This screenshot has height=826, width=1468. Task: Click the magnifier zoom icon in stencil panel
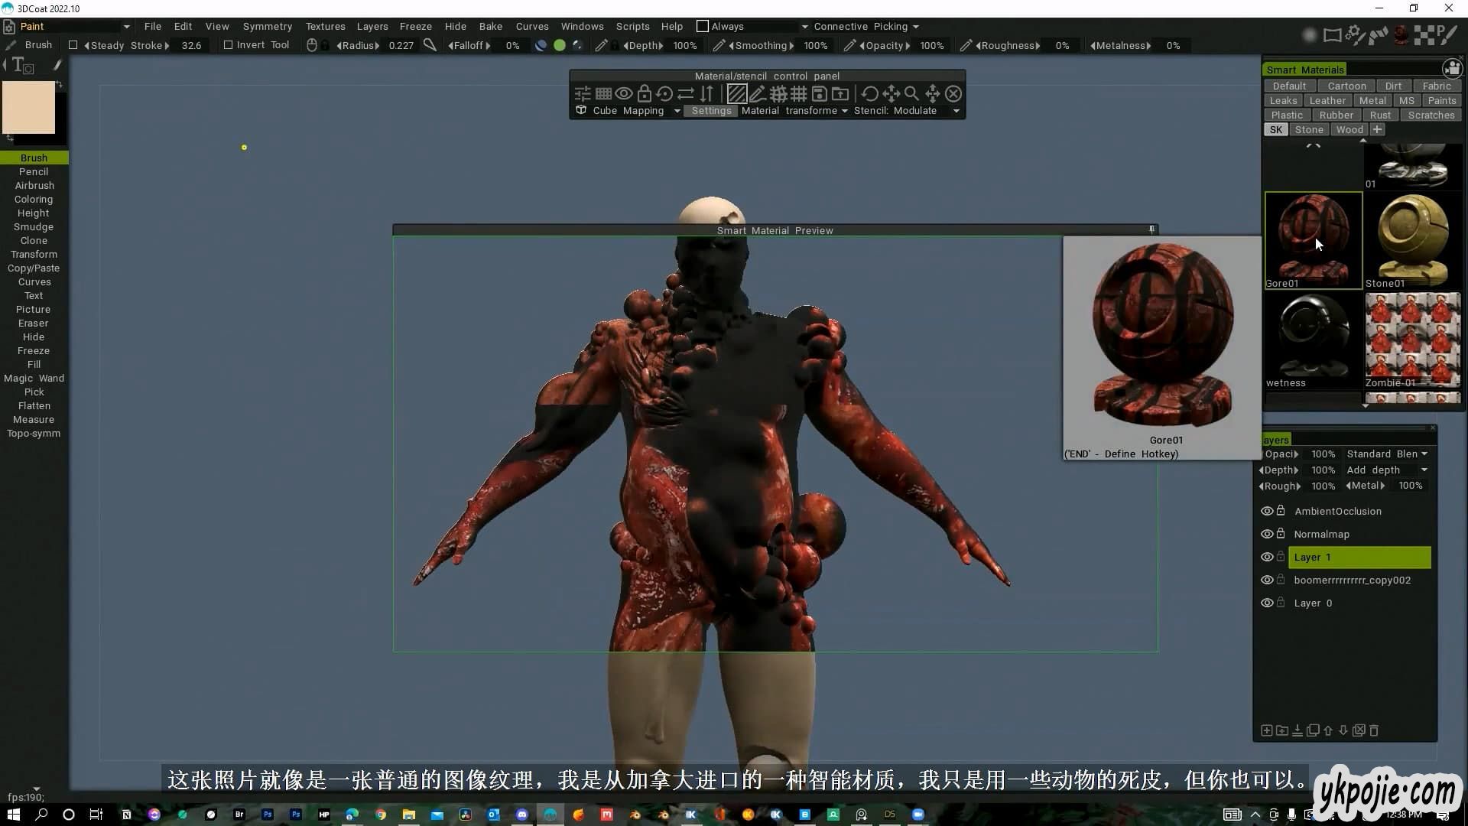(x=911, y=94)
